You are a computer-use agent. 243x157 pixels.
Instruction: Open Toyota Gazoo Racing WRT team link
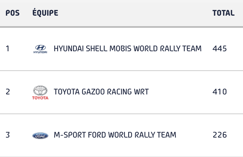click(x=101, y=92)
